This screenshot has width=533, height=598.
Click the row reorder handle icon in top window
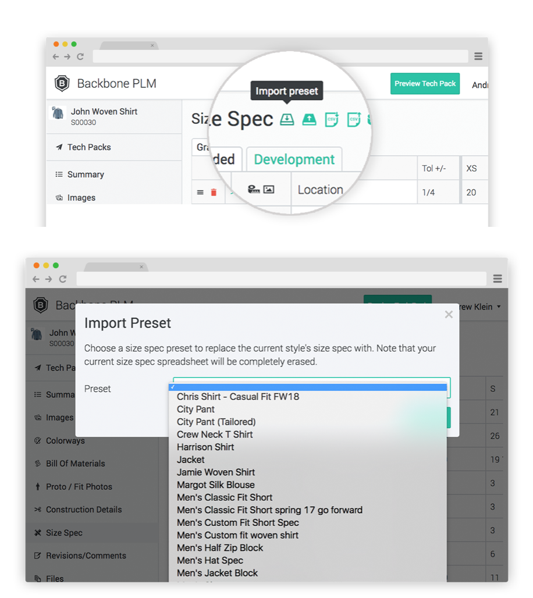(x=200, y=192)
